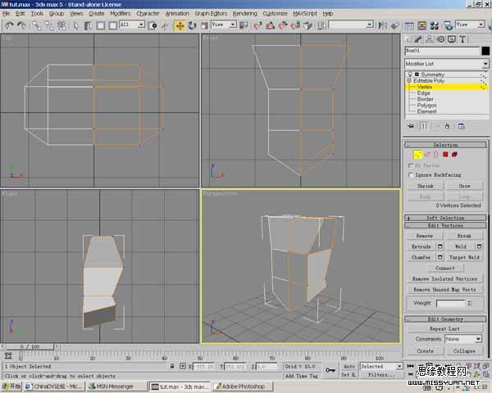
Task: Open the Material Editor spheres icon
Action: coord(435,25)
